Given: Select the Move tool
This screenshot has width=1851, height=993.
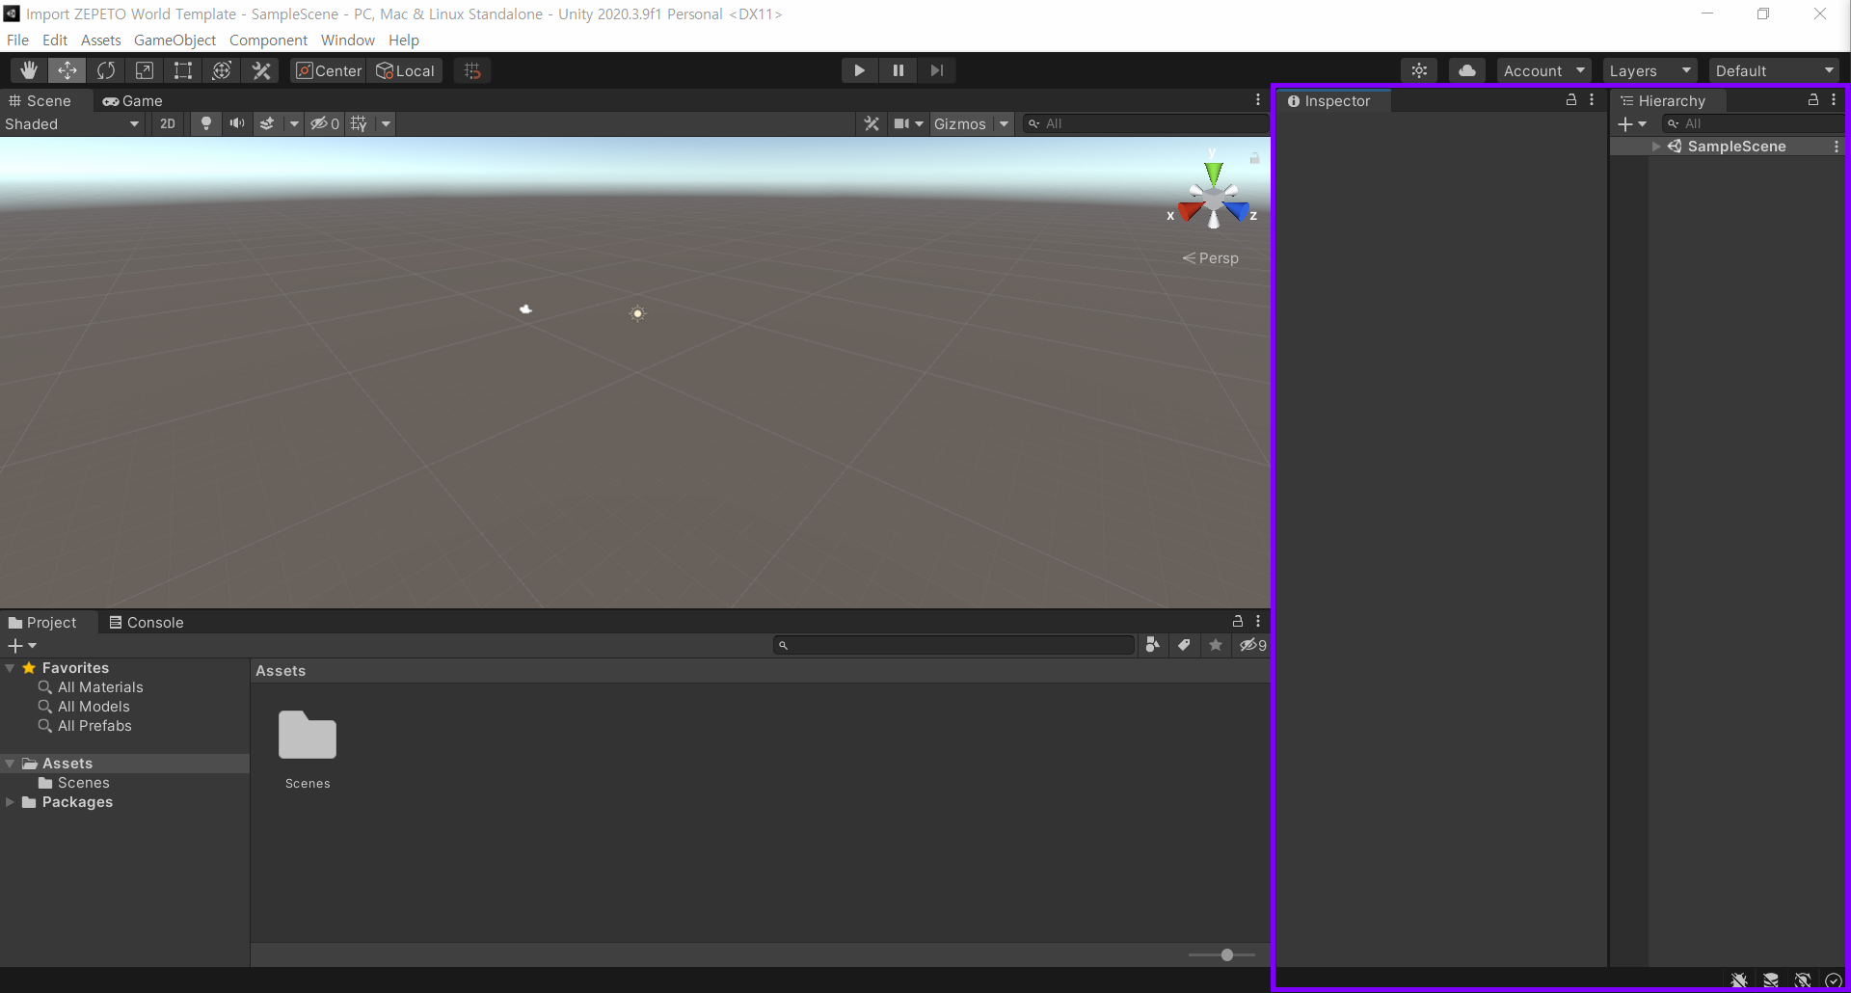Looking at the screenshot, I should coord(67,70).
